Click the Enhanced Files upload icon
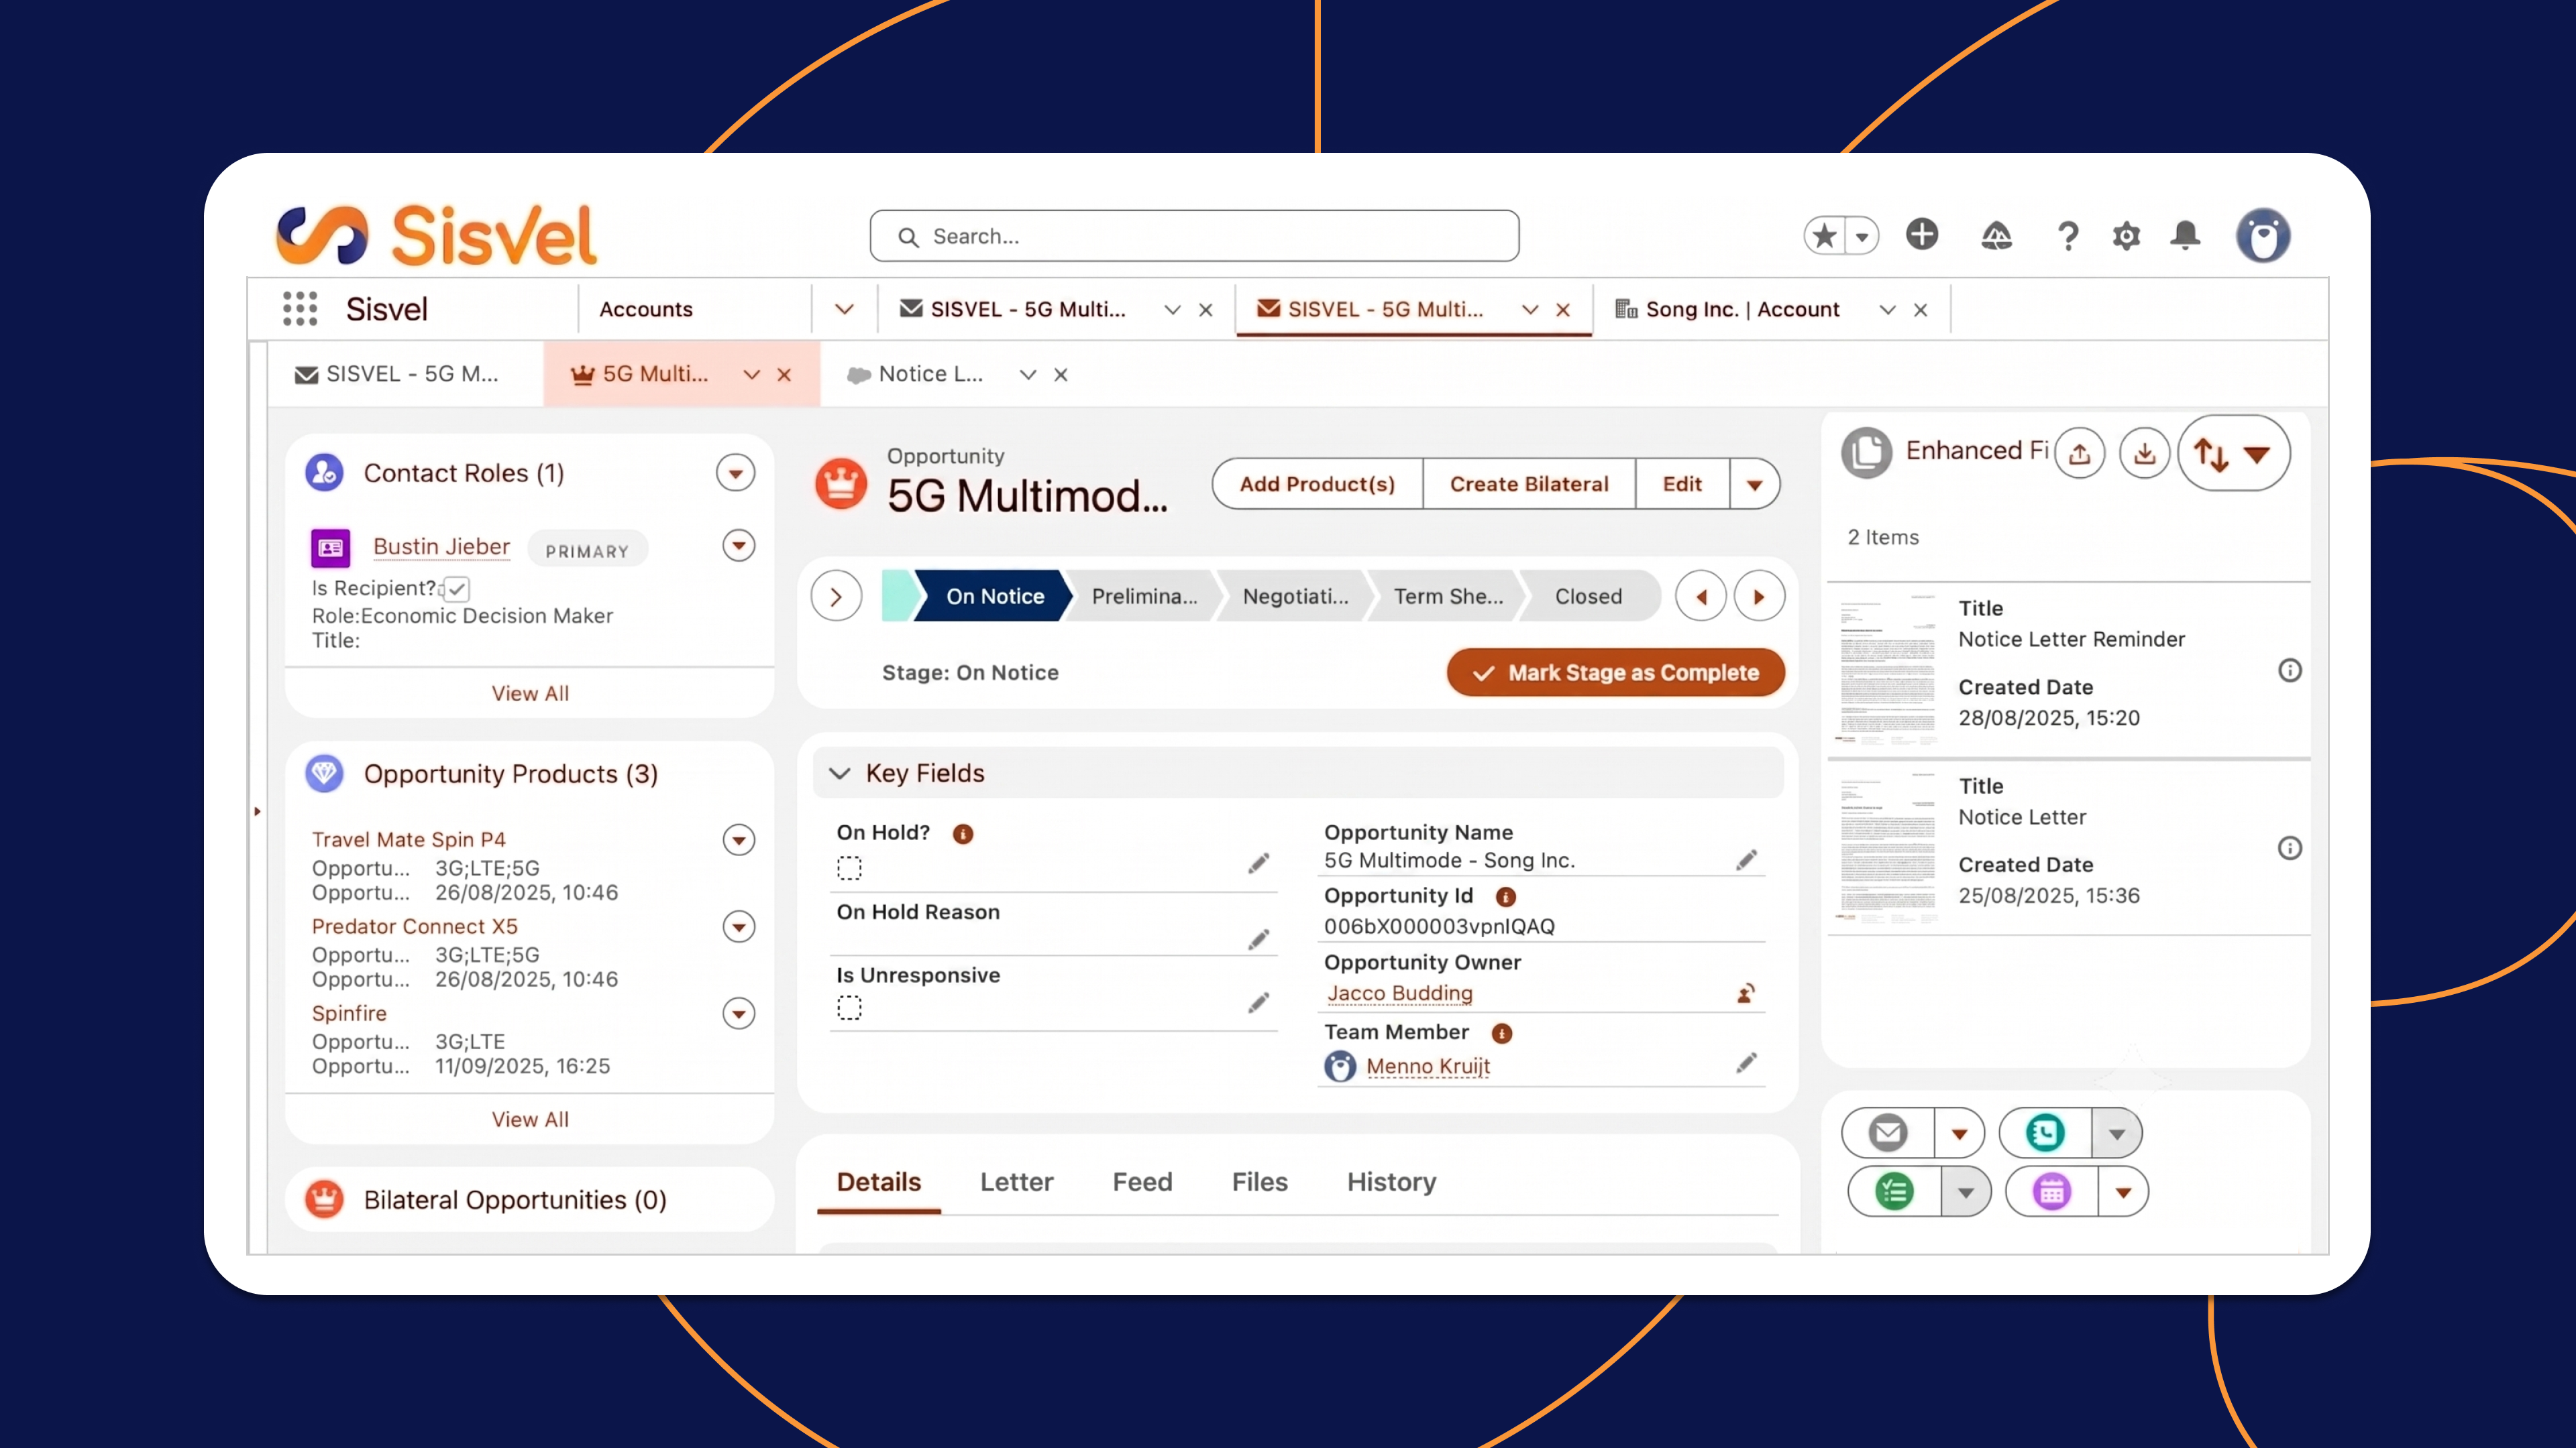Image resolution: width=2576 pixels, height=1448 pixels. pos(2080,454)
